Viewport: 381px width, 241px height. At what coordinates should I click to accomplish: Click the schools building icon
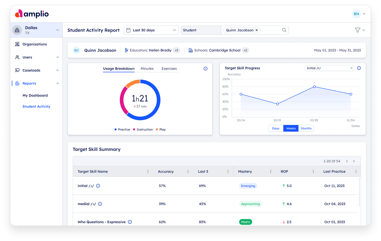pos(191,50)
